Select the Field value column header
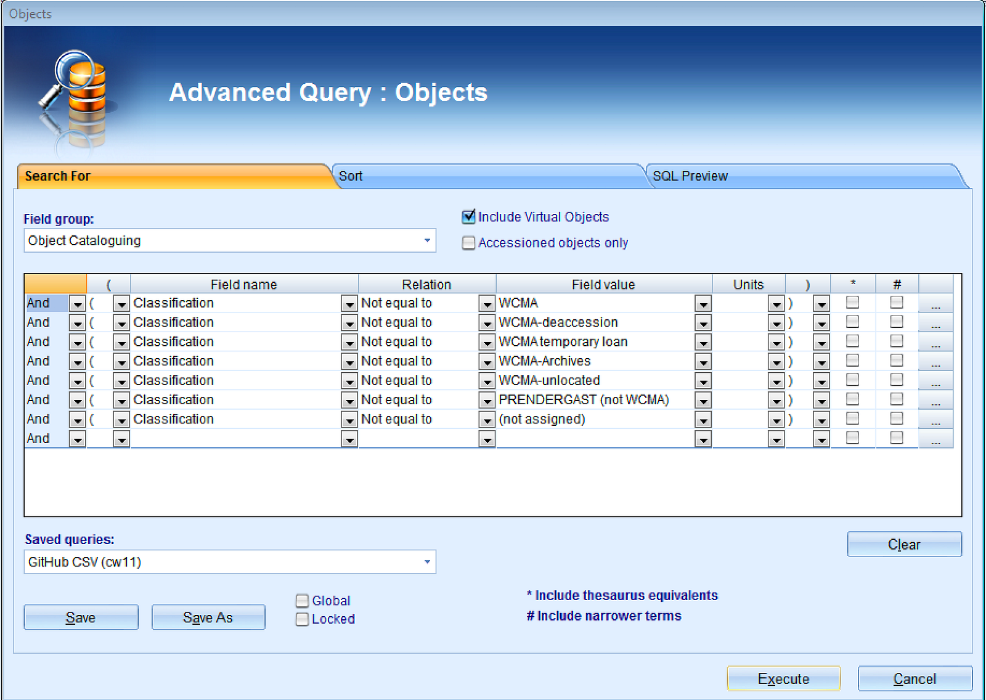This screenshot has width=986, height=700. (x=603, y=284)
